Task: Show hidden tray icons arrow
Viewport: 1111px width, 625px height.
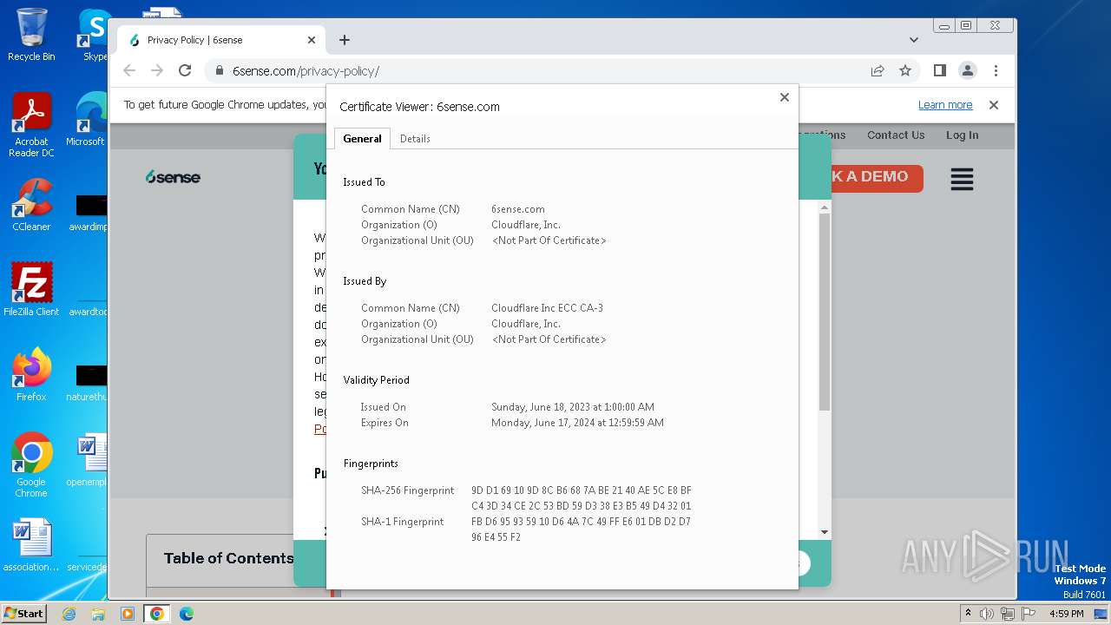Action: (x=967, y=614)
